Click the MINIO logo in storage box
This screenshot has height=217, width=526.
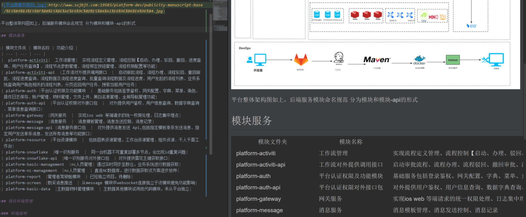pyautogui.click(x=433, y=17)
